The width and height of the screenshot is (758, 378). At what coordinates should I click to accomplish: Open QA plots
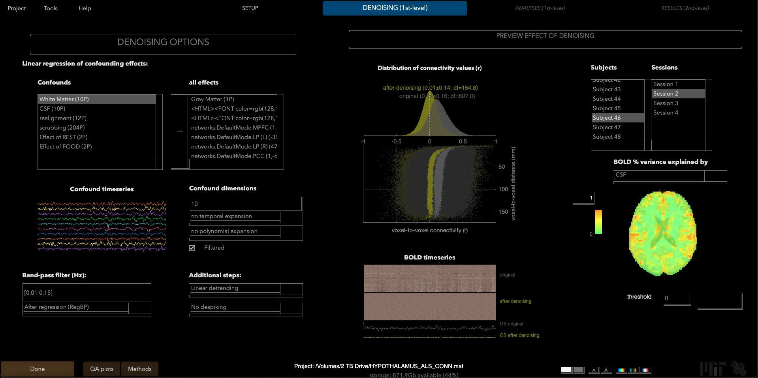click(102, 369)
